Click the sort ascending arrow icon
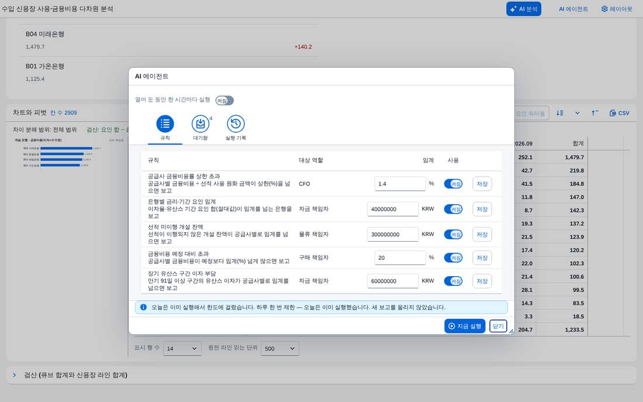The height and width of the screenshot is (402, 643). point(594,113)
